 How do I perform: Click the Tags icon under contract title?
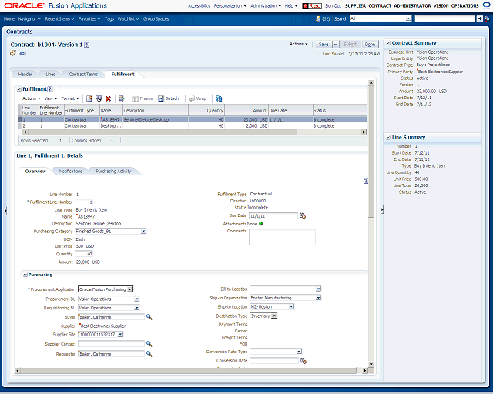(13, 53)
